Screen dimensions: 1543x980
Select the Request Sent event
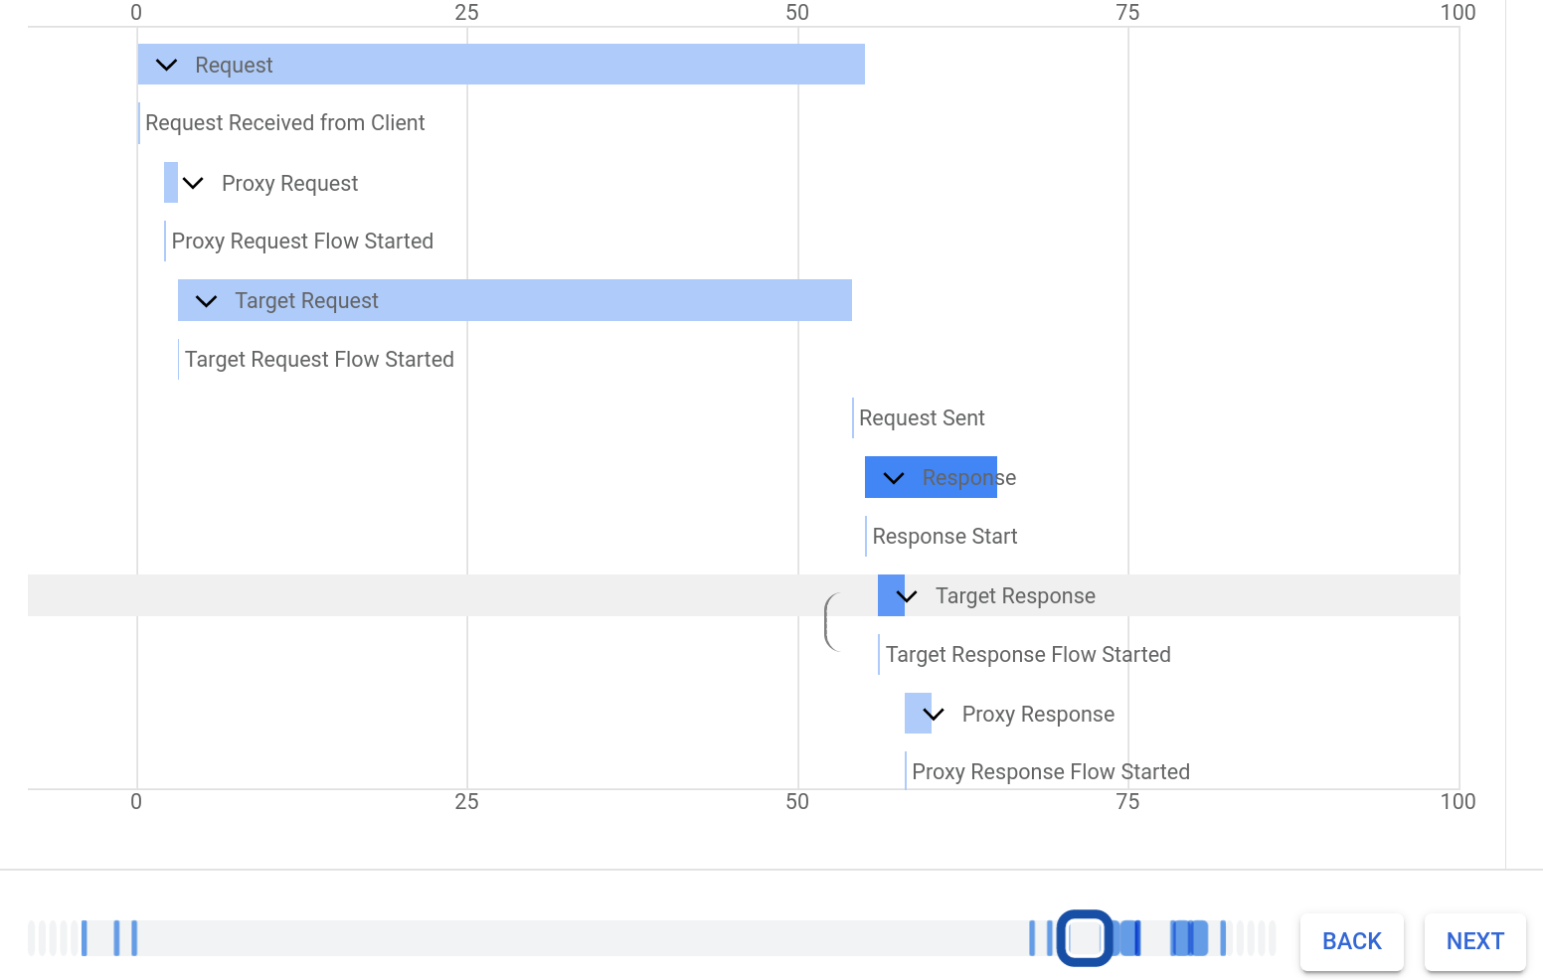pyautogui.click(x=922, y=417)
